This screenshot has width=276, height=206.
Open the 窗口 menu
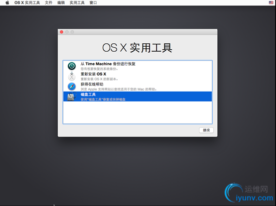click(x=93, y=2)
